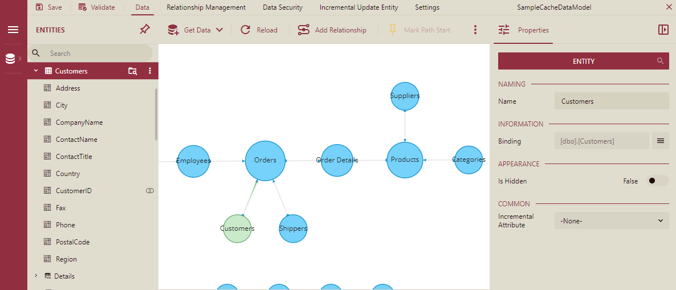Preview data for Customers entity
The image size is (676, 290).
(133, 71)
